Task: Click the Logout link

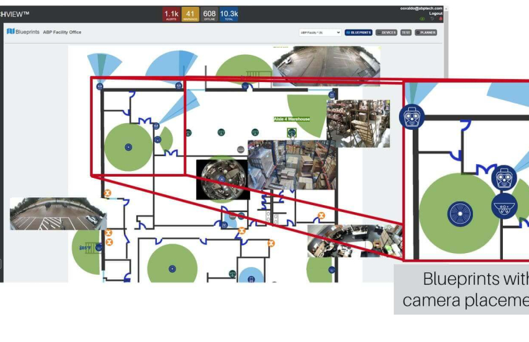Action: click(436, 13)
